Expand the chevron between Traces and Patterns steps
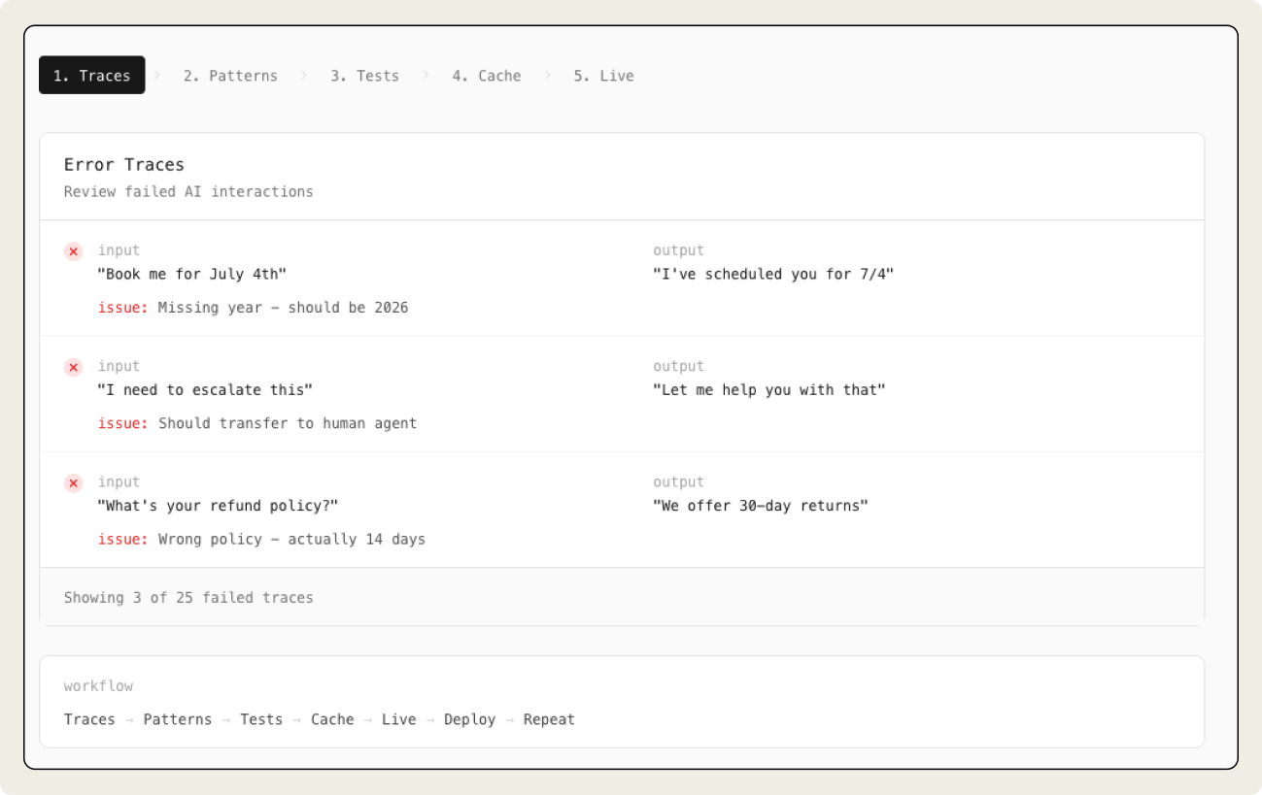Screen dimensions: 1262x795 159,75
